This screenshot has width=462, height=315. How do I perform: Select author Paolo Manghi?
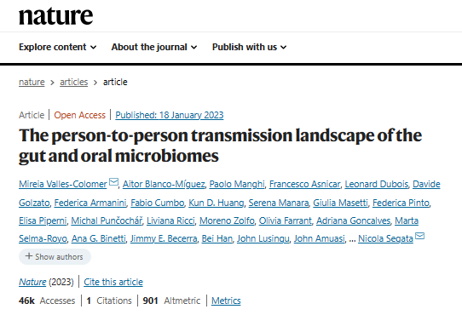pos(237,184)
